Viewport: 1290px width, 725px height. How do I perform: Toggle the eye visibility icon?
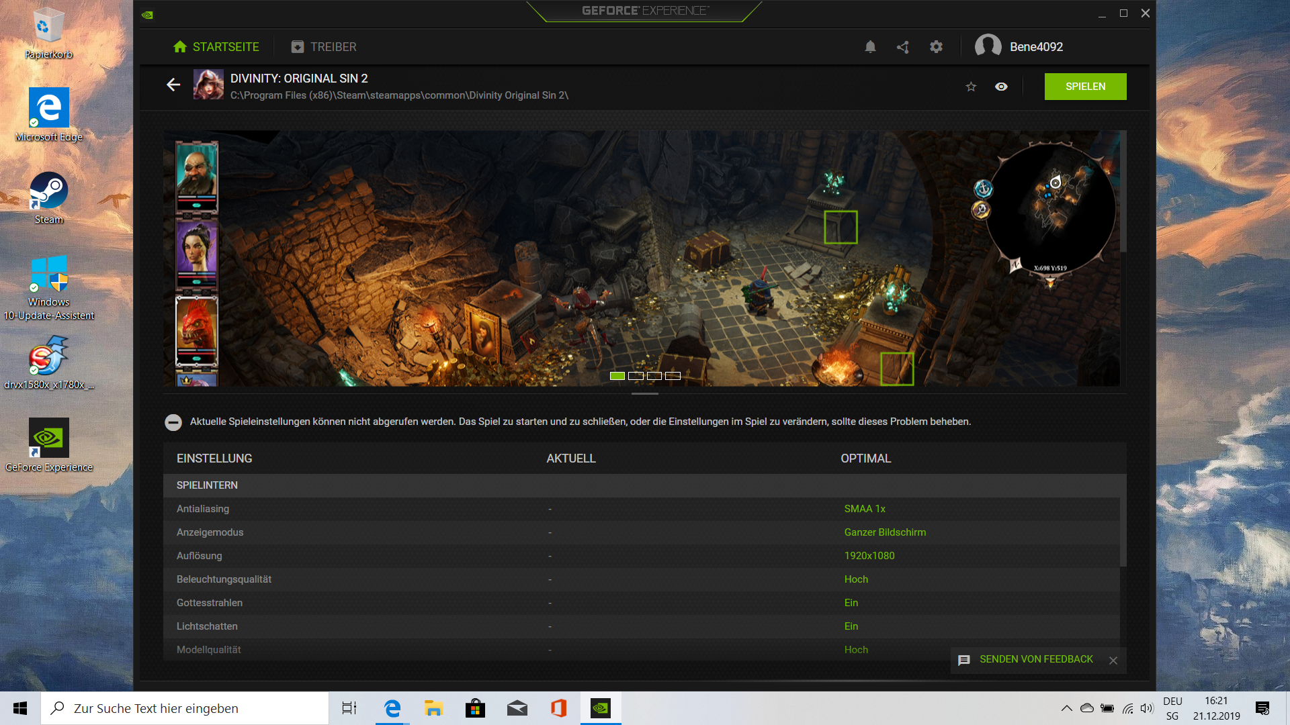pyautogui.click(x=1001, y=87)
